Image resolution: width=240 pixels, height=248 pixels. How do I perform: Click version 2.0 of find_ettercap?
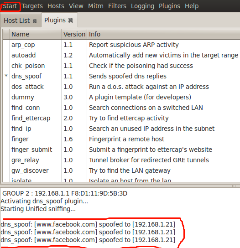tap(68, 118)
